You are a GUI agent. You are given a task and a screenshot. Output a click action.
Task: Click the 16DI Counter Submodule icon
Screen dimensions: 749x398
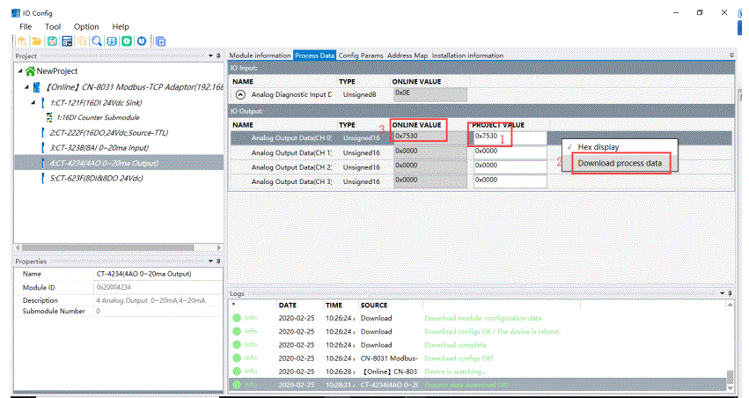pyautogui.click(x=49, y=117)
